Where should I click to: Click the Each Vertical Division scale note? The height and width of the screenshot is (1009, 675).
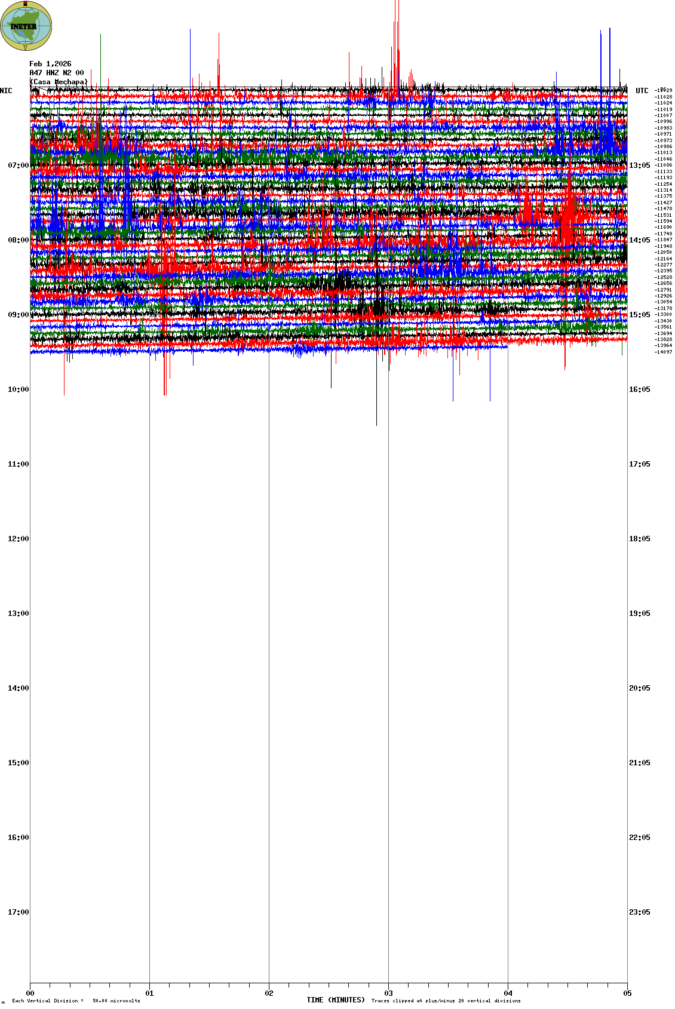[76, 1001]
